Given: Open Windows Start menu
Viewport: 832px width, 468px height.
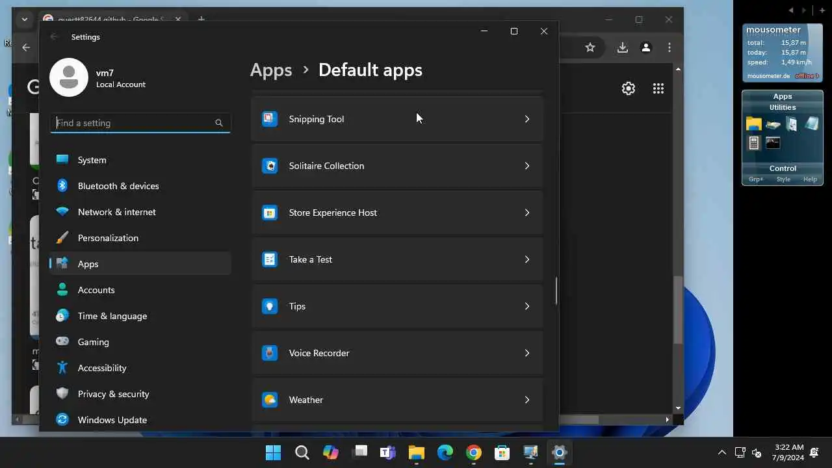Looking at the screenshot, I should (x=274, y=452).
